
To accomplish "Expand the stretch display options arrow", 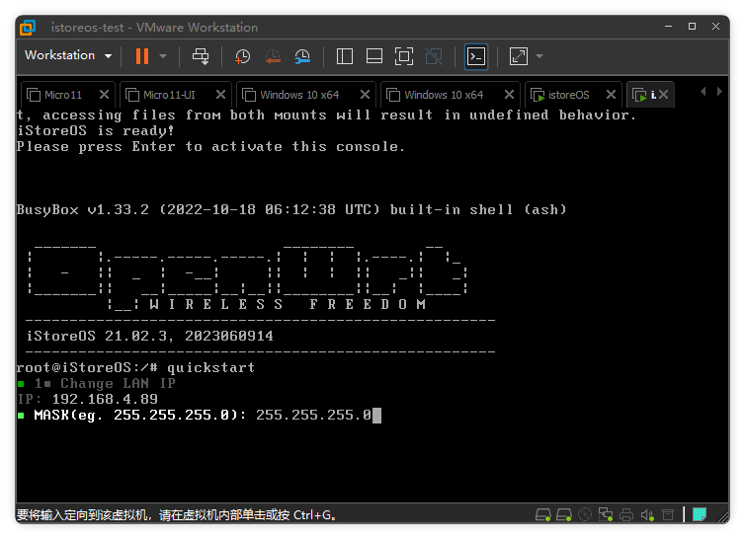I will [x=539, y=56].
